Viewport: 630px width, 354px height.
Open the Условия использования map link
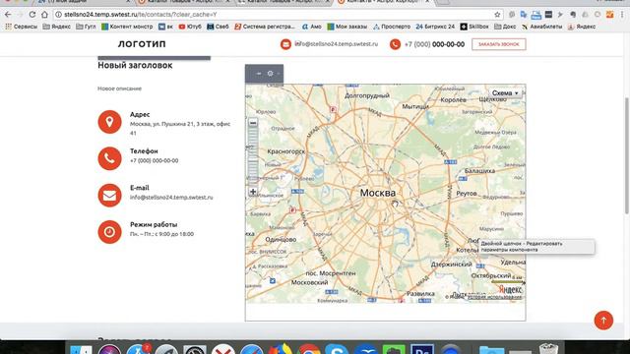click(x=494, y=297)
